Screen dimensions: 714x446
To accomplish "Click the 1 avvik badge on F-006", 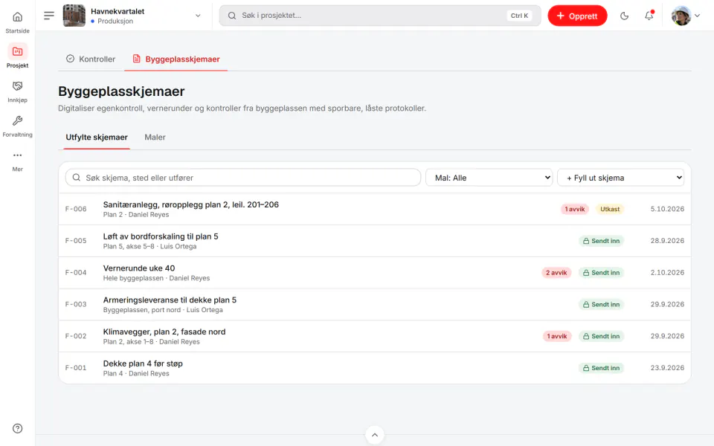I will [x=575, y=210].
